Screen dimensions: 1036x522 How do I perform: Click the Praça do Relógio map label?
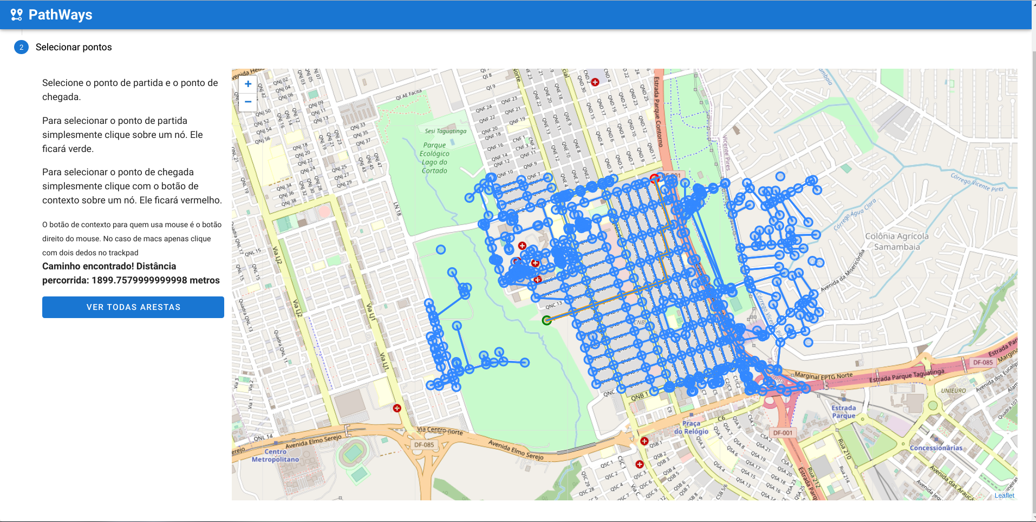point(691,427)
